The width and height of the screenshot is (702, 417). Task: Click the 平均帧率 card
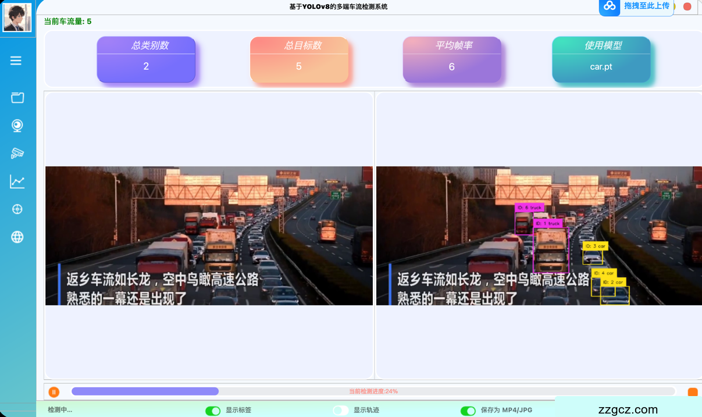click(x=452, y=60)
